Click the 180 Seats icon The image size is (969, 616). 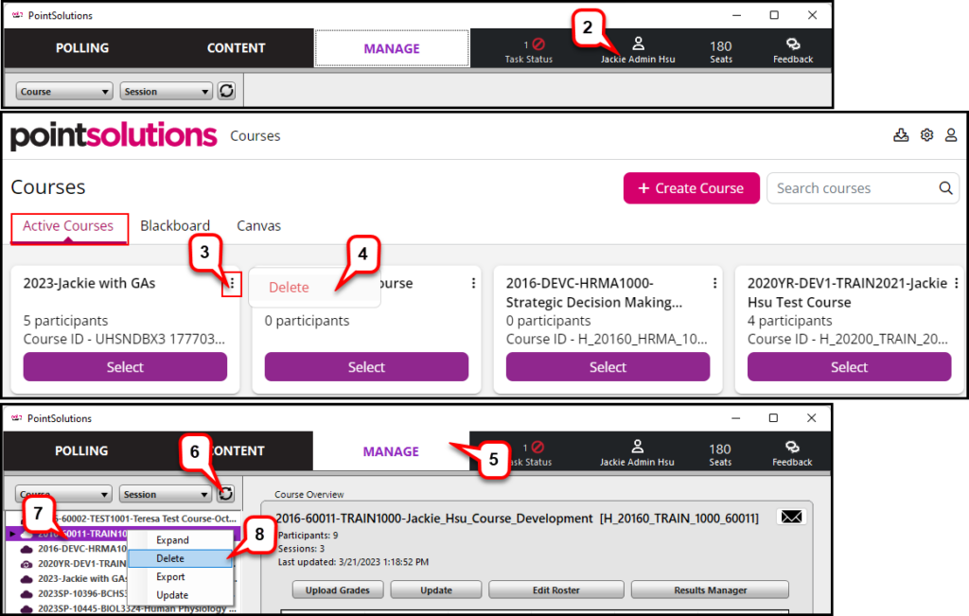click(x=721, y=47)
